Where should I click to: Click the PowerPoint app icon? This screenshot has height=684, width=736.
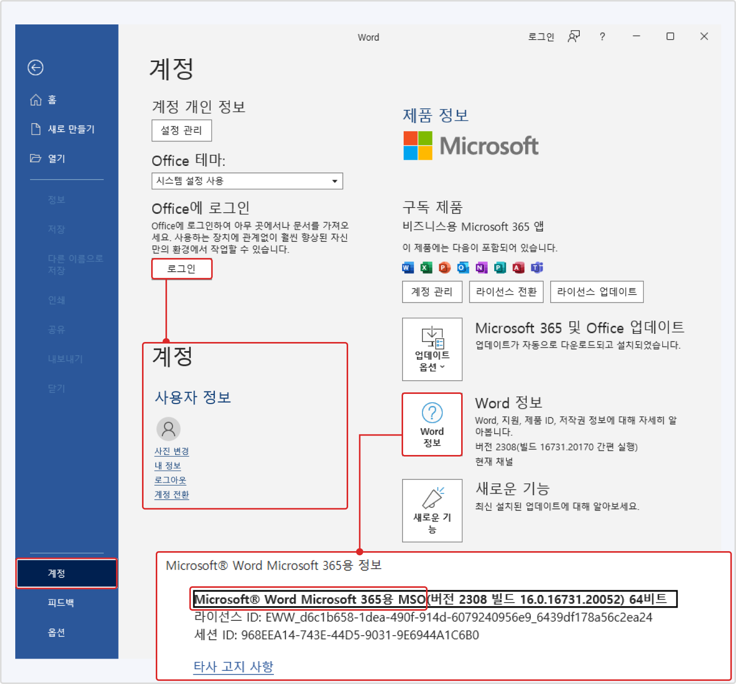point(444,268)
